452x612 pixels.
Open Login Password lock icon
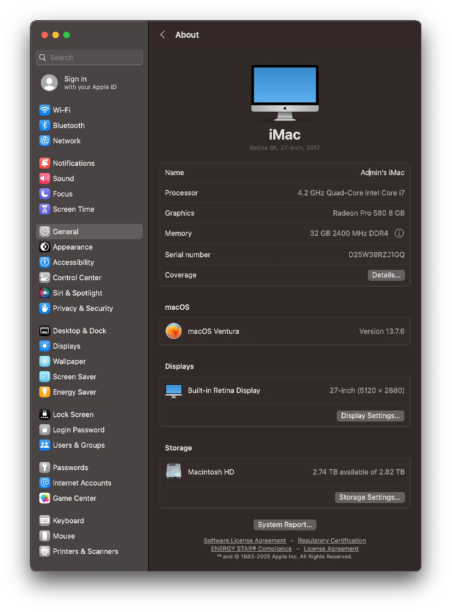[x=45, y=430]
